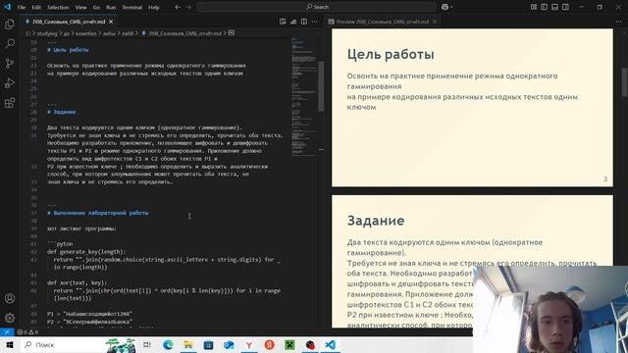Click the Marp slide icon in the editor toolbar
The height and width of the screenshot is (353, 628).
[293, 22]
